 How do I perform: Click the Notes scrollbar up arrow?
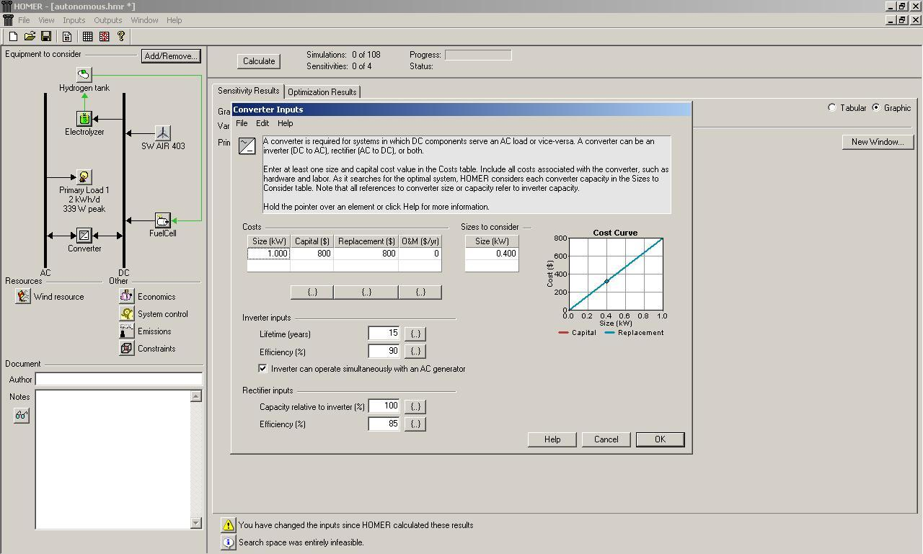196,396
